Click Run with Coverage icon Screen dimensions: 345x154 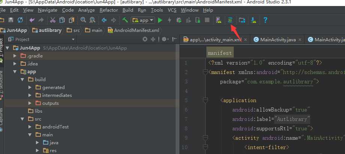click(x=188, y=21)
